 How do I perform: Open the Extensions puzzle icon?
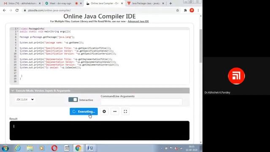(185, 10)
